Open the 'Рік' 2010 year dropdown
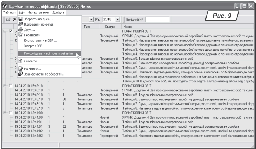The height and width of the screenshot is (149, 256). tap(117, 20)
